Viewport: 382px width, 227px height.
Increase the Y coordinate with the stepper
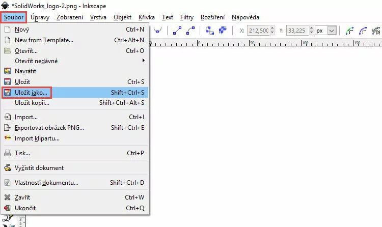pyautogui.click(x=310, y=29)
